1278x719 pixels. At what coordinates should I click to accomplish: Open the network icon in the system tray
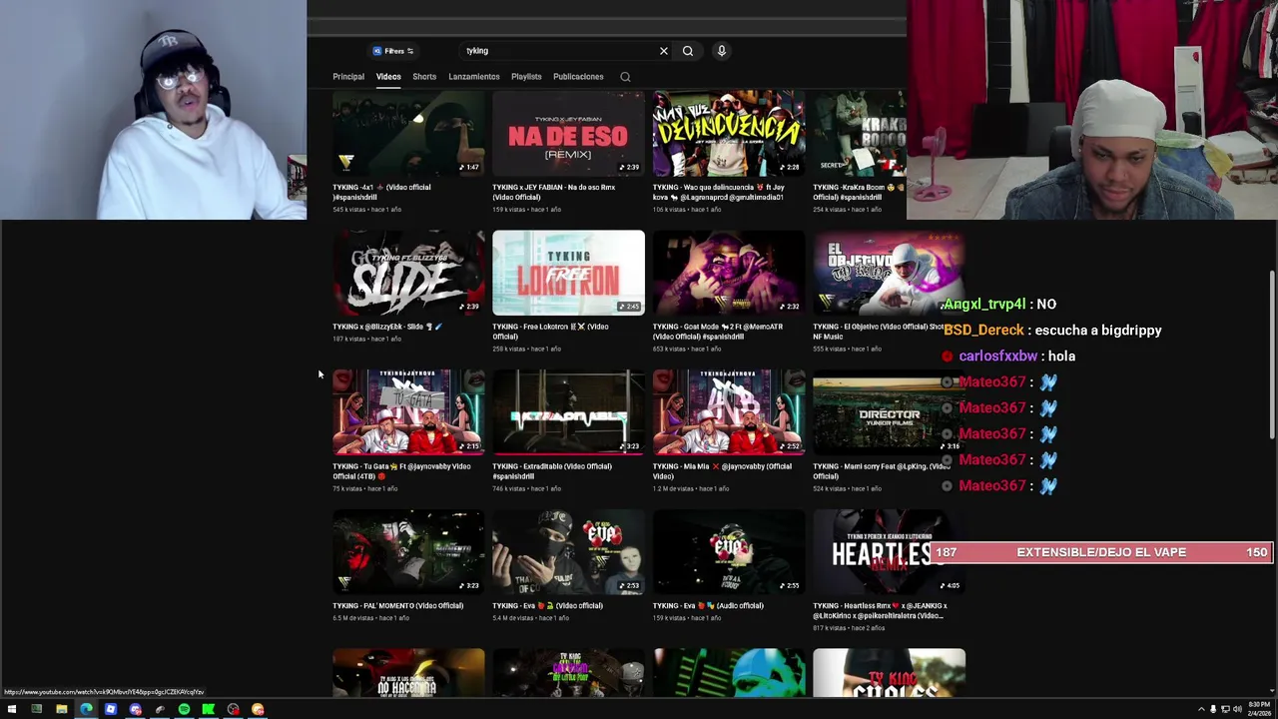click(x=1225, y=710)
